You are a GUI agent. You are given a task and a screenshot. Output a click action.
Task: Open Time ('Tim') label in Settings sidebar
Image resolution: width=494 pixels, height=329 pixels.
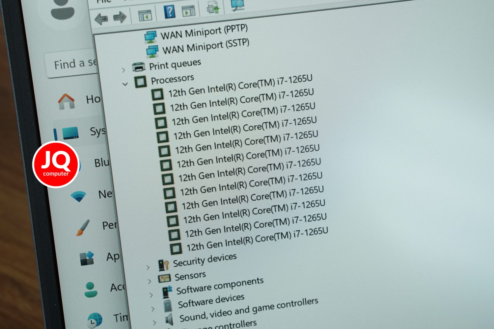(x=121, y=317)
